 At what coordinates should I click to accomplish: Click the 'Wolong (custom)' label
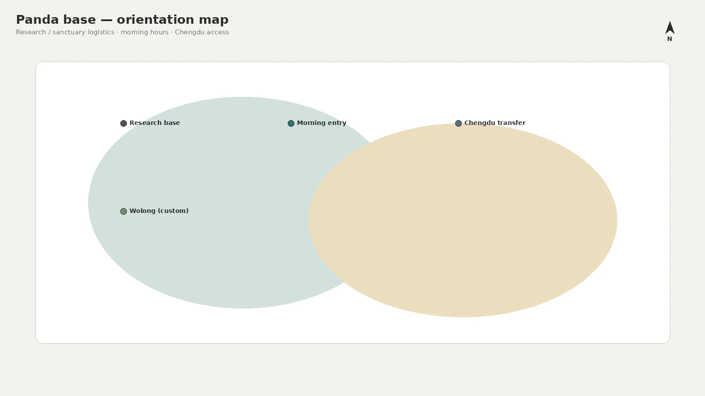pyautogui.click(x=159, y=211)
